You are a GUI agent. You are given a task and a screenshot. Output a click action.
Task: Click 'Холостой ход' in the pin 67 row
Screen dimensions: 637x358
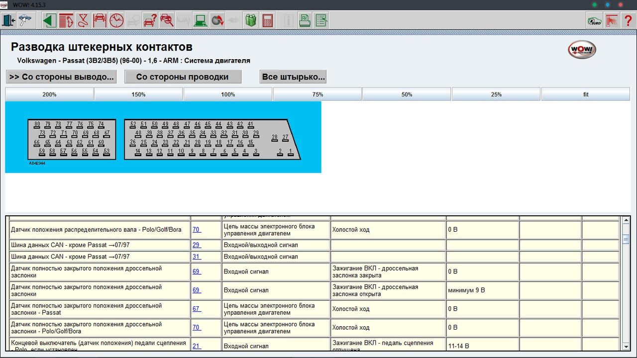point(351,309)
